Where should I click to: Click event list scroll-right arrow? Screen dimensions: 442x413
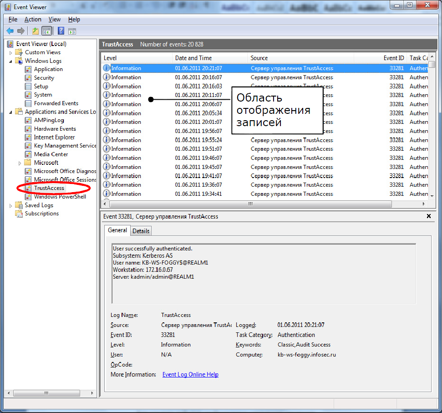(x=423, y=204)
